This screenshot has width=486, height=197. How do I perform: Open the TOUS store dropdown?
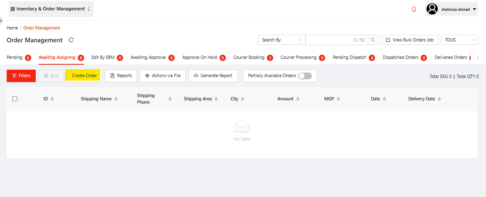coord(459,40)
